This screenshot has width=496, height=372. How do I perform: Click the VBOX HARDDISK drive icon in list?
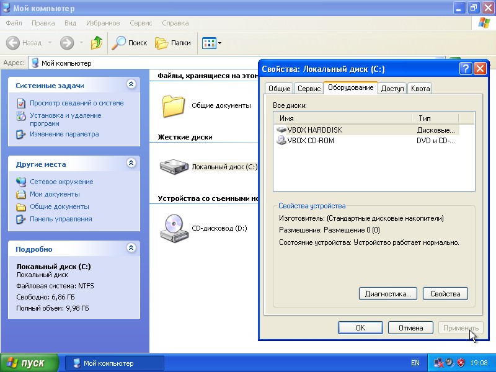tap(281, 130)
